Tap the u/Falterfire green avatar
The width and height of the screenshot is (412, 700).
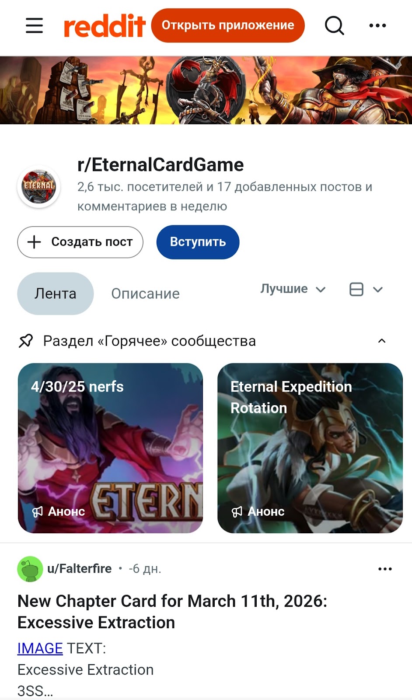point(30,569)
